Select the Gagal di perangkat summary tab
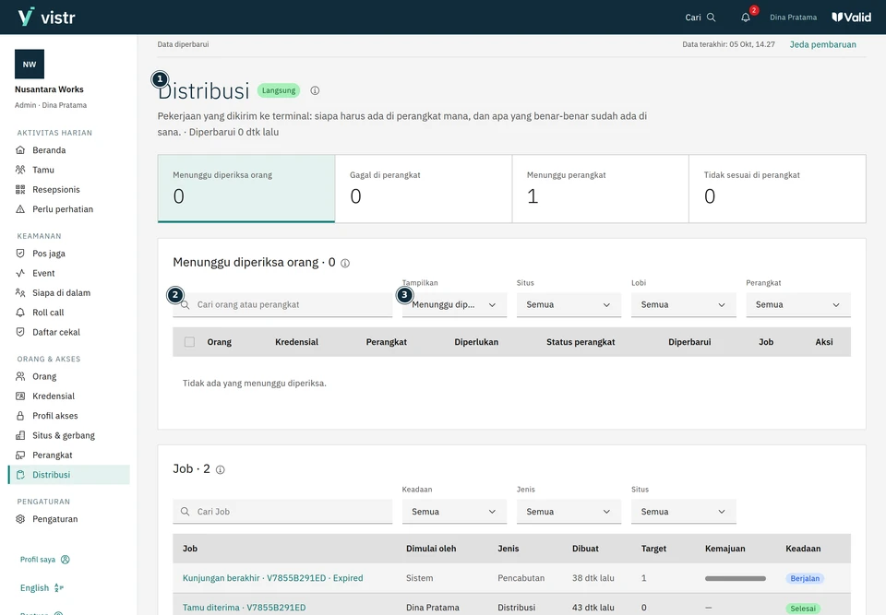Screen dimensions: 886x615 (424, 189)
